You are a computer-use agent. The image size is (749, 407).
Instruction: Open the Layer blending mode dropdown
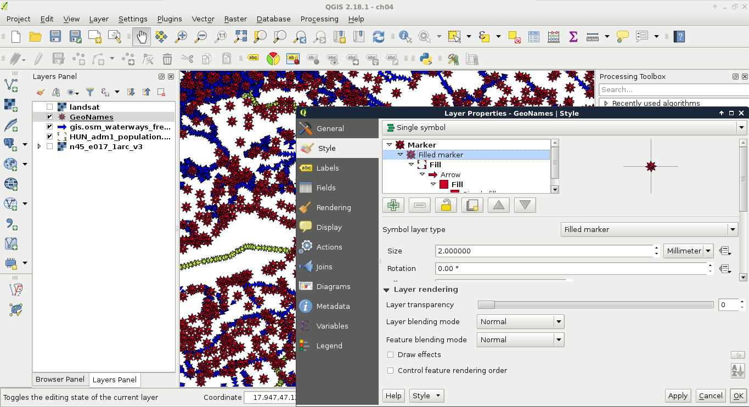(x=520, y=322)
